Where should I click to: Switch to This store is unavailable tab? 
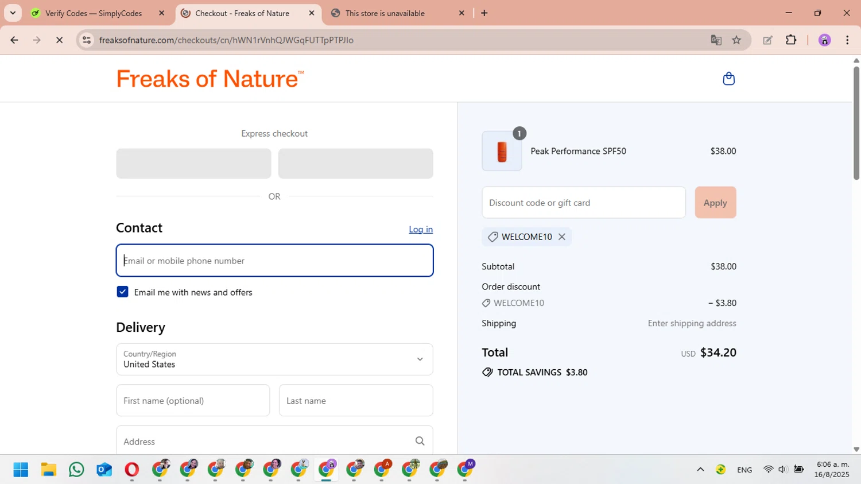(385, 13)
